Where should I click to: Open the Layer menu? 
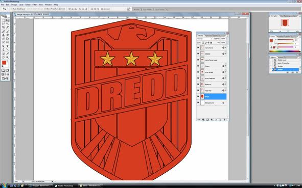(x=21, y=5)
